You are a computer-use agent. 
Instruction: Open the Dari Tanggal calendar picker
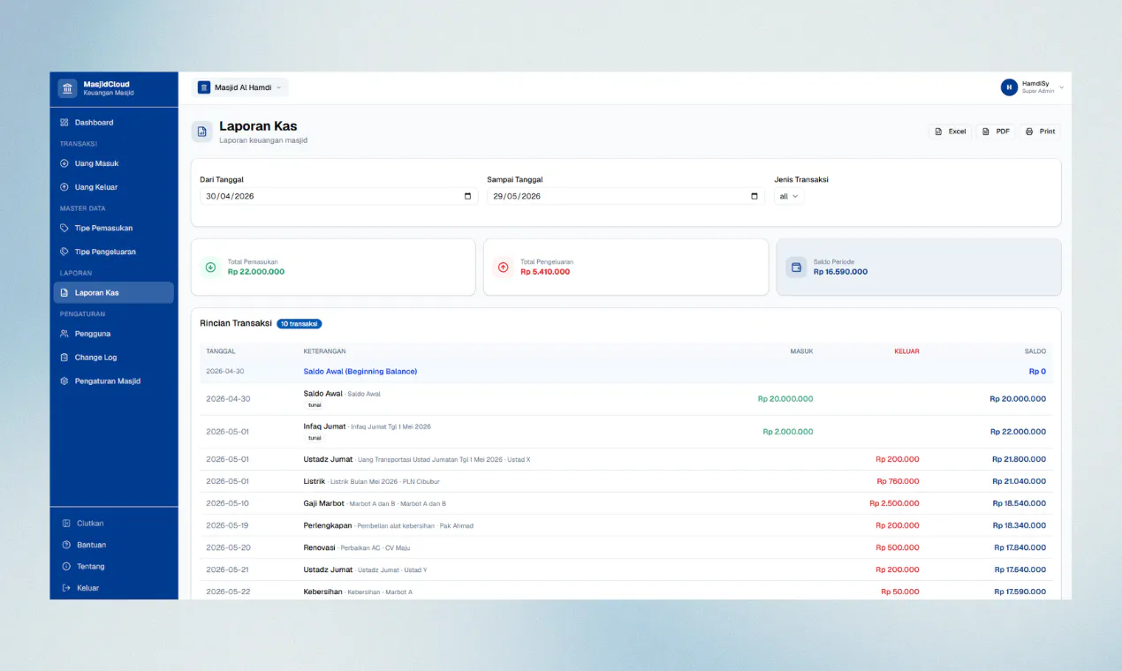coord(467,196)
